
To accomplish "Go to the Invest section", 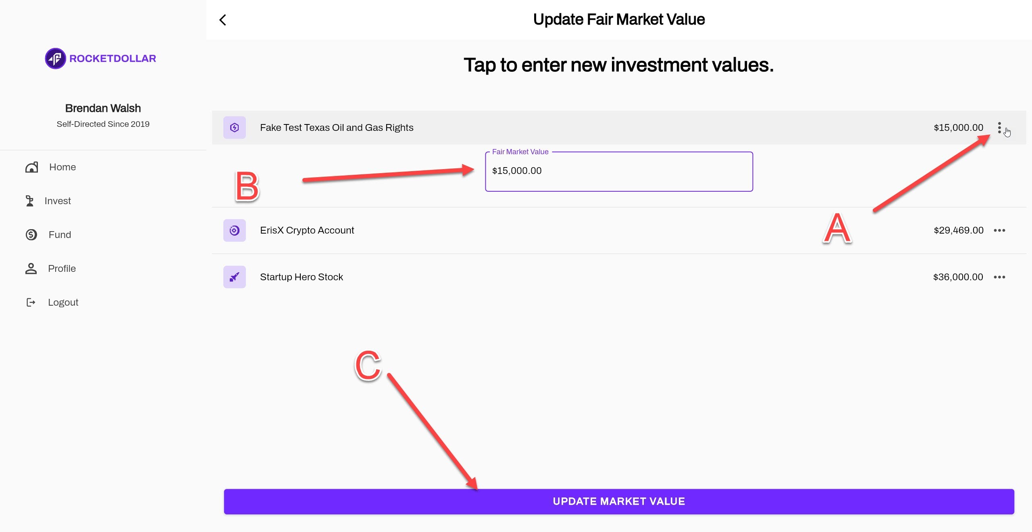I will 58,201.
